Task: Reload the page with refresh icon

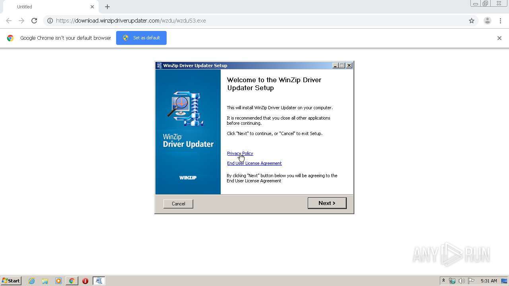Action: pyautogui.click(x=34, y=21)
